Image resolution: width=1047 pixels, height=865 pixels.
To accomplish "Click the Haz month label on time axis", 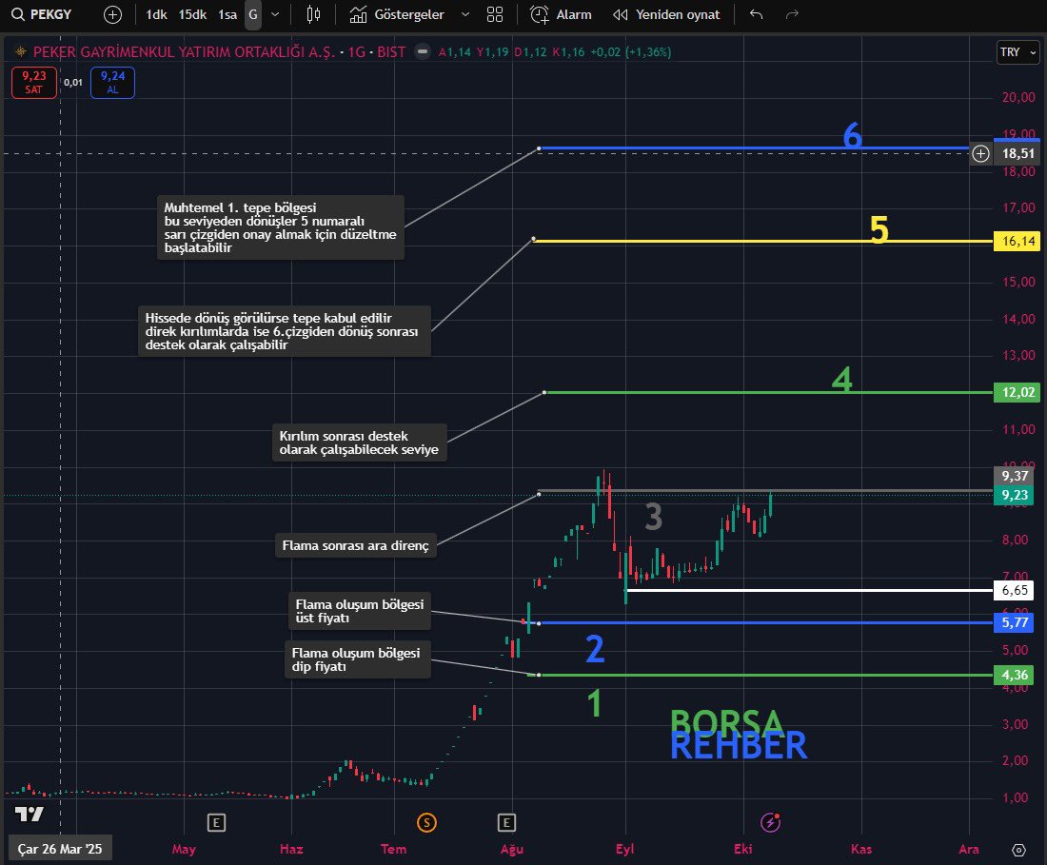I will pos(291,849).
